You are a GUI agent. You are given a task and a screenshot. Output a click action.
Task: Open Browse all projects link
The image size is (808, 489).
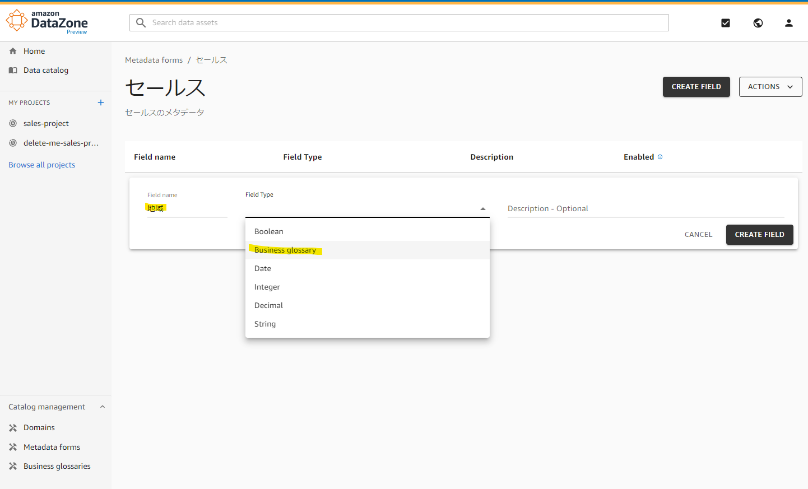(42, 165)
